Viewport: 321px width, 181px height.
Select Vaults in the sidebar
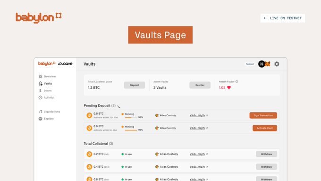45,84
